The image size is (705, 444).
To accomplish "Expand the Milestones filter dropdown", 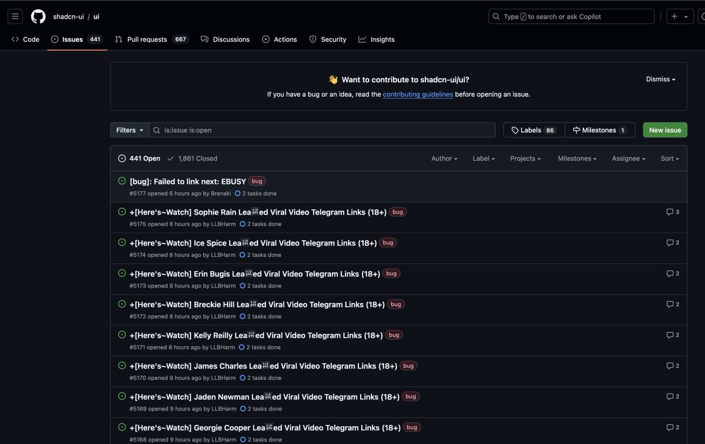I will point(577,159).
